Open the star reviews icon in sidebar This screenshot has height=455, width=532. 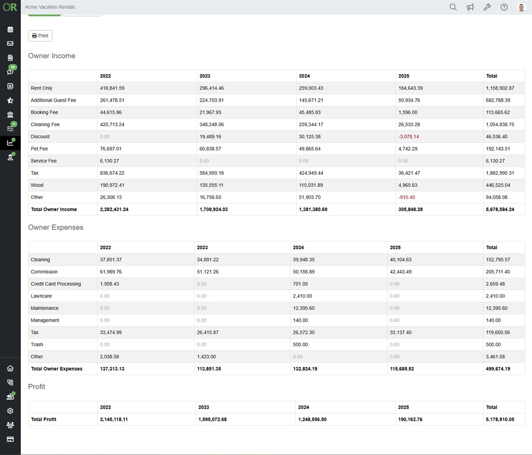pyautogui.click(x=10, y=100)
